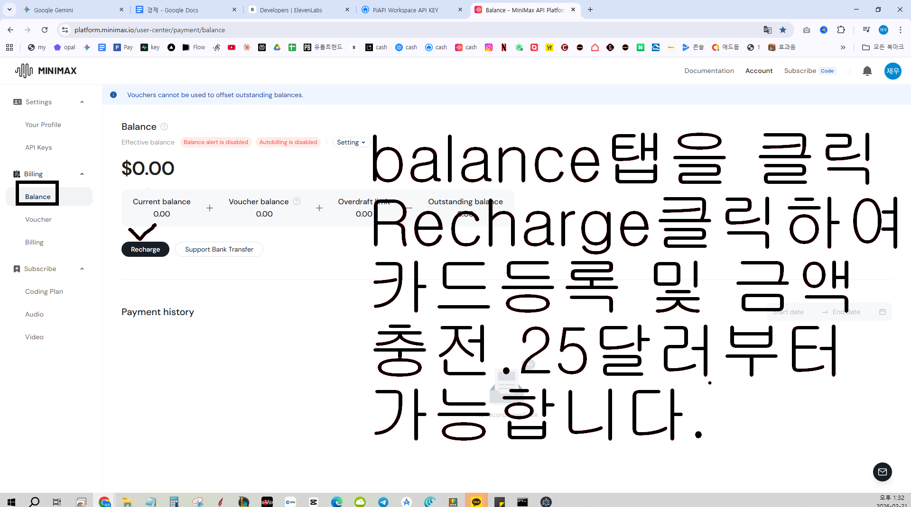Bookmark page with the star icon

(783, 30)
